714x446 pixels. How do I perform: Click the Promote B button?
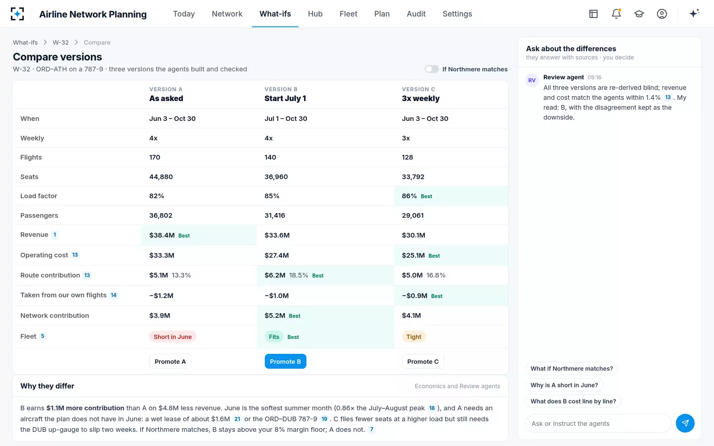286,361
